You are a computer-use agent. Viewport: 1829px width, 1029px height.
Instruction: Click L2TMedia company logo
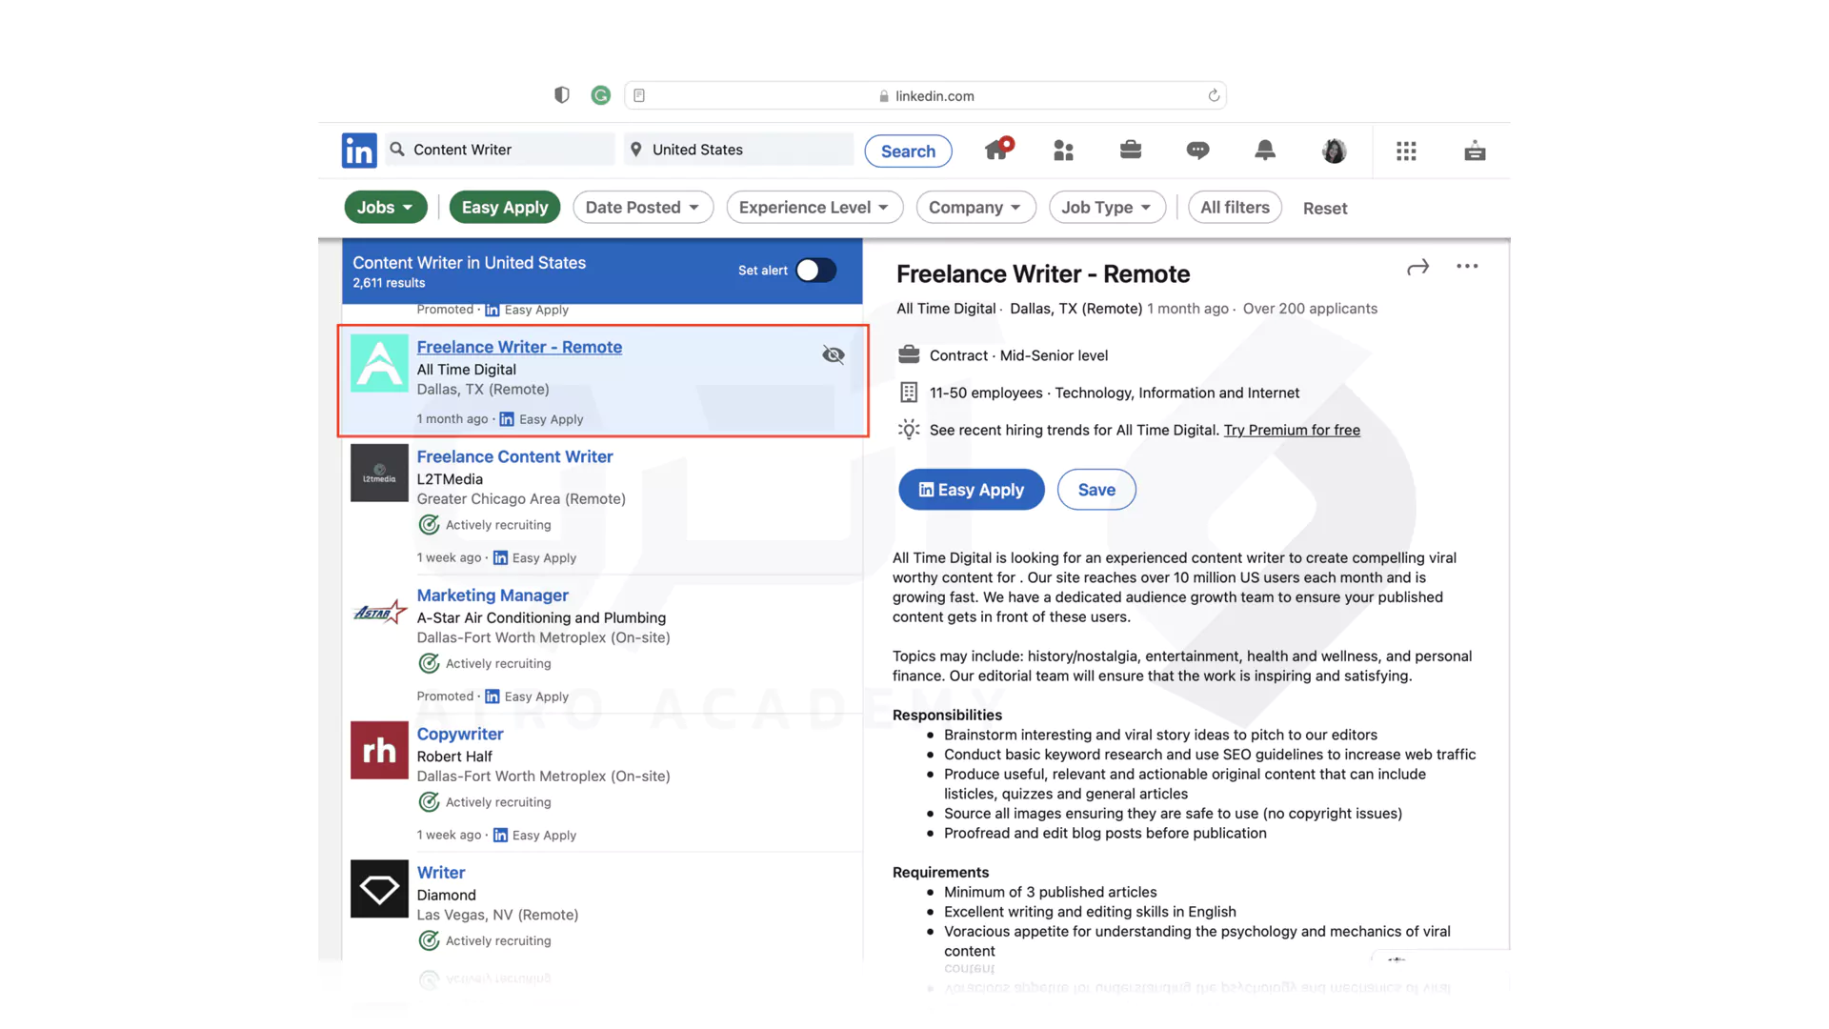pyautogui.click(x=379, y=473)
